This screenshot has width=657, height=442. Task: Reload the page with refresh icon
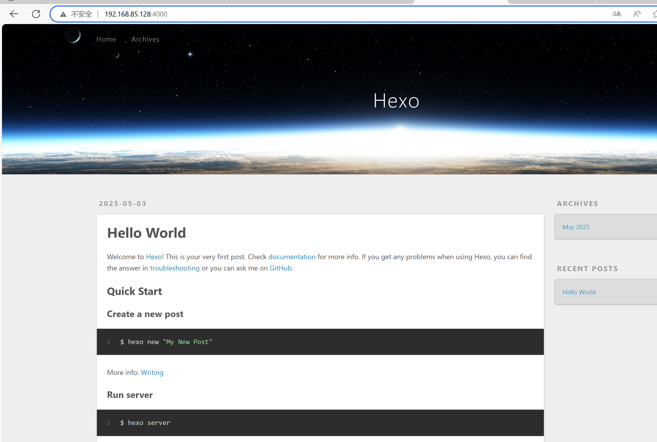pos(36,14)
